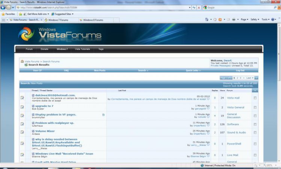This screenshot has width=281, height=169.
Task: Check the box on Display problem in VF pages row
Action: 255,116
